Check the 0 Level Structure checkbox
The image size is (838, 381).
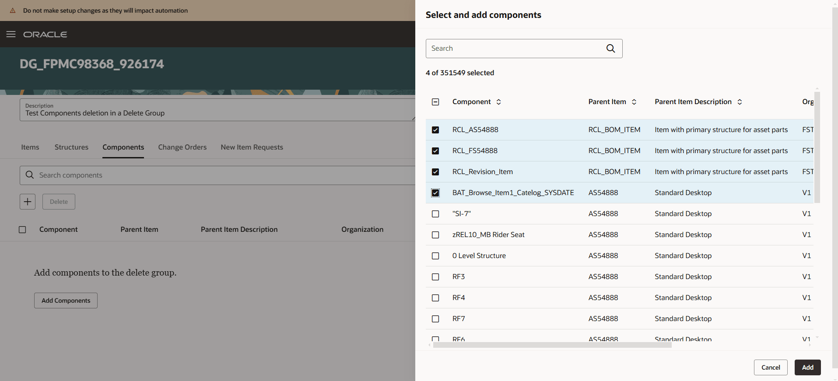click(435, 256)
